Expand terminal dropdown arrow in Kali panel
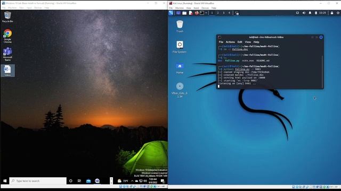 click(206, 13)
